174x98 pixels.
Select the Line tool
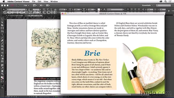pyautogui.click(x=2, y=37)
